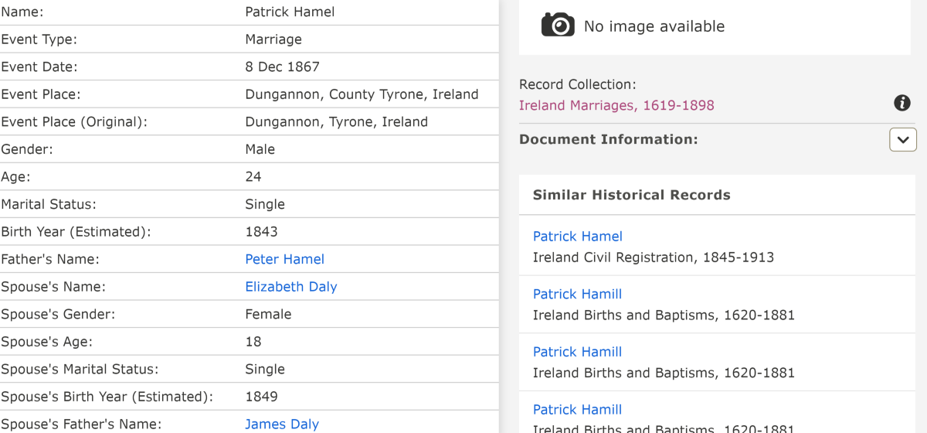The height and width of the screenshot is (433, 927).
Task: Click the camera icon beside No image available
Action: coord(558,25)
